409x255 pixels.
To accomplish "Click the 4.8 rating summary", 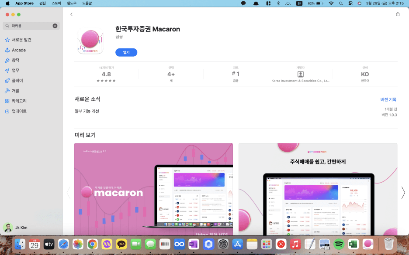I will tap(106, 74).
